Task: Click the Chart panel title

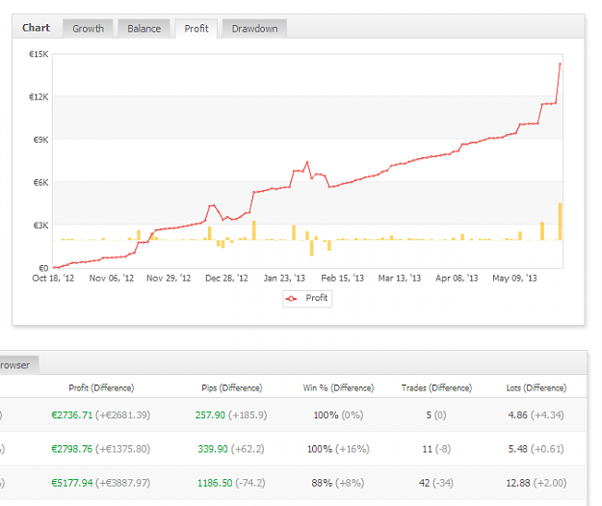Action: click(x=36, y=28)
